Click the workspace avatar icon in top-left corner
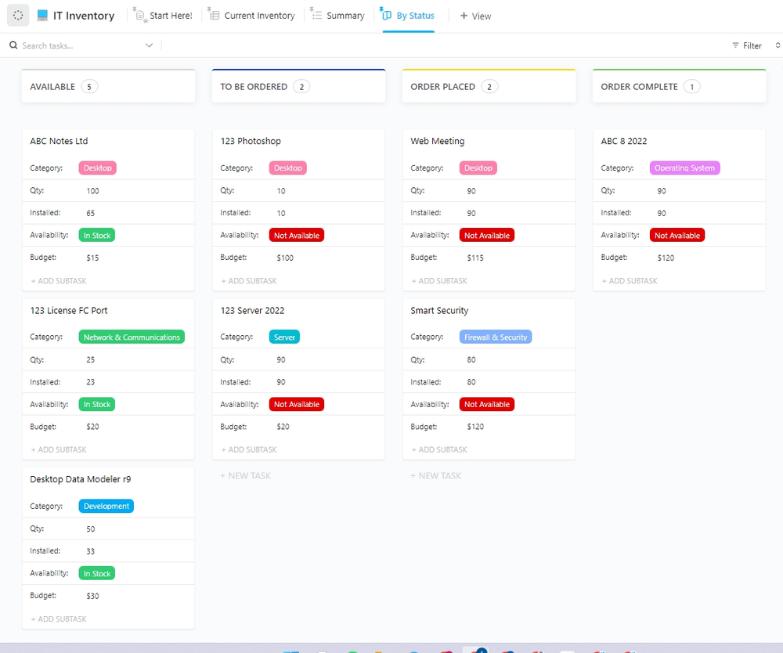Screen dimensions: 783x653 (17, 16)
